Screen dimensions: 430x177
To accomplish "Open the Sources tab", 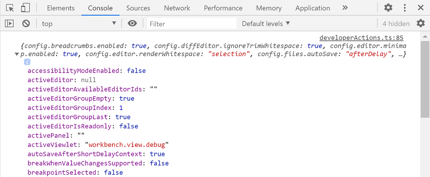I will tap(138, 8).
